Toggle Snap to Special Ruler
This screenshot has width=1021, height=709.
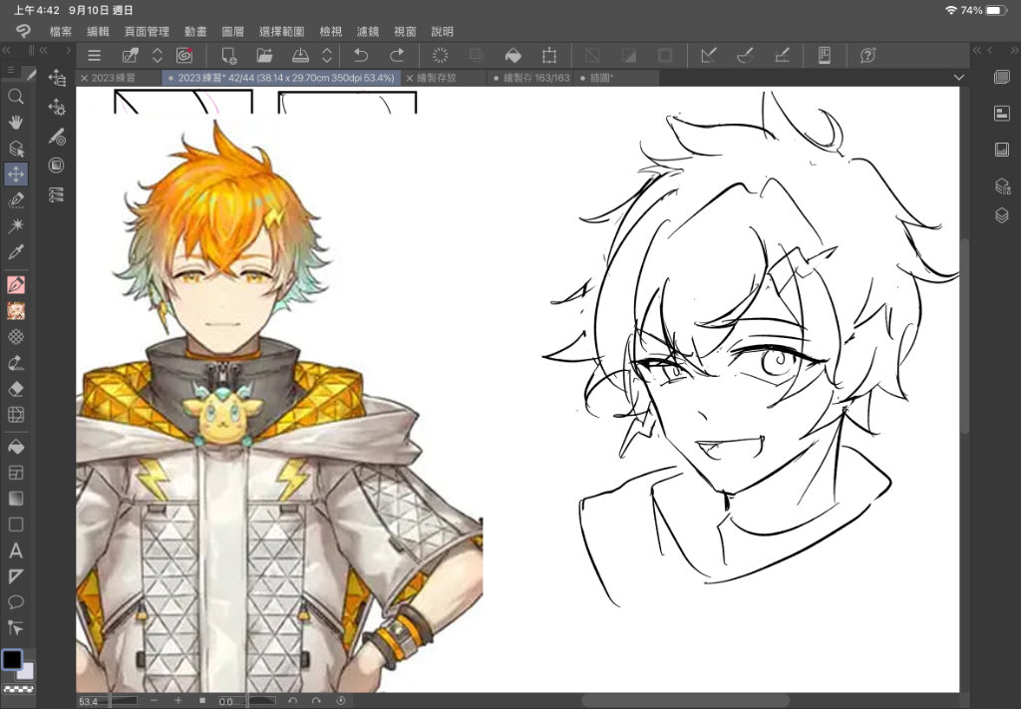click(x=745, y=55)
